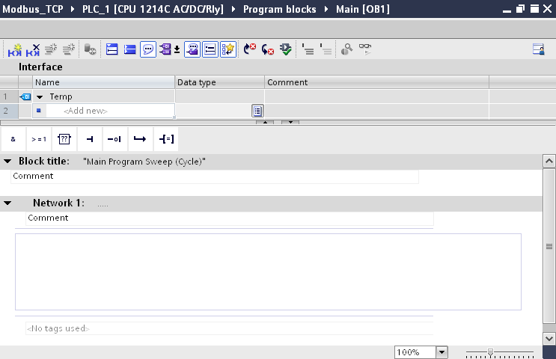Click the block interface icon at toolbar right
The width and height of the screenshot is (556, 359).
pos(538,49)
